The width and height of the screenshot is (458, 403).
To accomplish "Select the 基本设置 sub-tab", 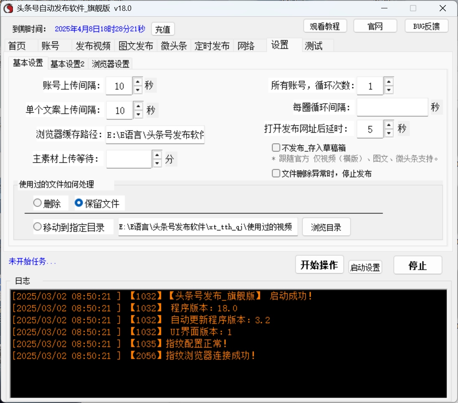I will tap(28, 63).
